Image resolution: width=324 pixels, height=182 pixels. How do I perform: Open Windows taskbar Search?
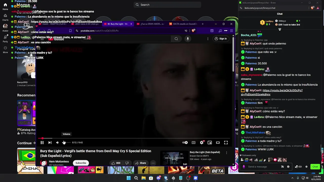(x=136, y=178)
